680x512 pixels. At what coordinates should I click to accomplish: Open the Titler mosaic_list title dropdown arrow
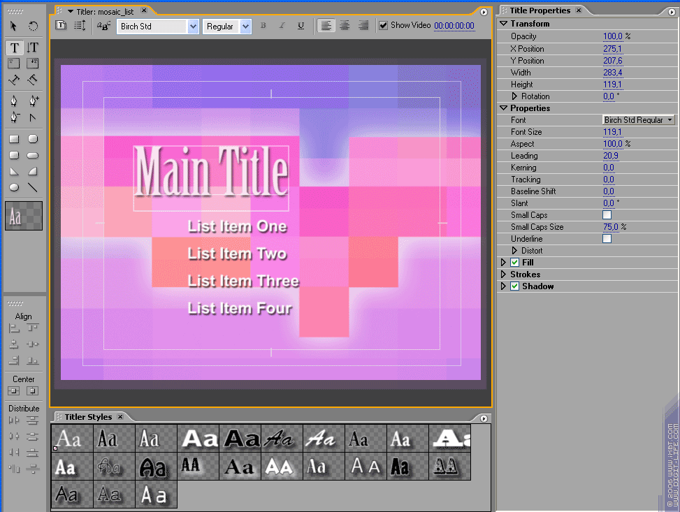click(x=71, y=12)
